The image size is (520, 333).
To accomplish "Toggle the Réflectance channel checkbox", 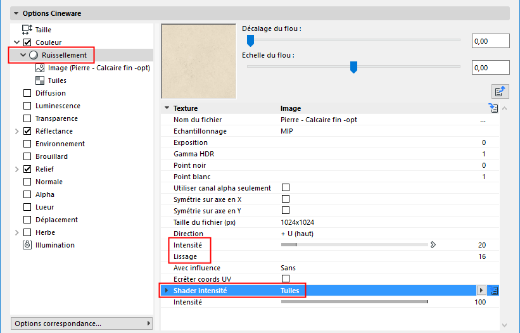I will coord(27,131).
